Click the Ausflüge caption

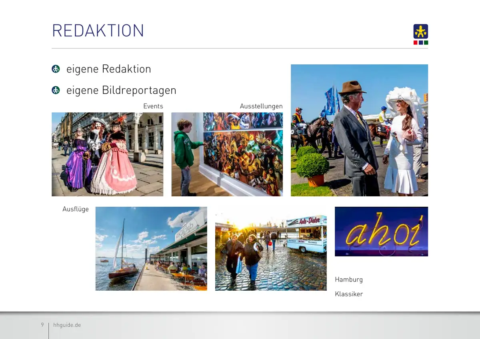(76, 209)
